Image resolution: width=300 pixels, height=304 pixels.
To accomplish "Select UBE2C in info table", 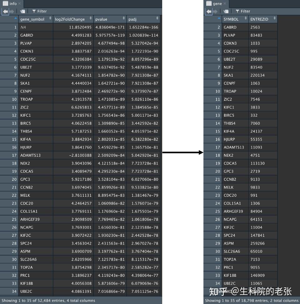I will point(26,291).
